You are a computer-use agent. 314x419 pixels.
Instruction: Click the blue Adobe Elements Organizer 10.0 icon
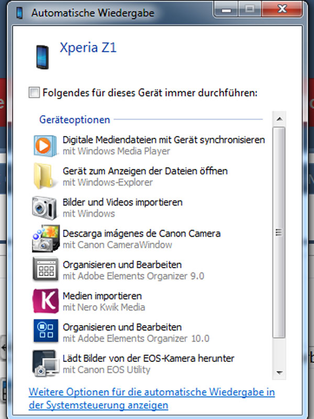click(44, 332)
